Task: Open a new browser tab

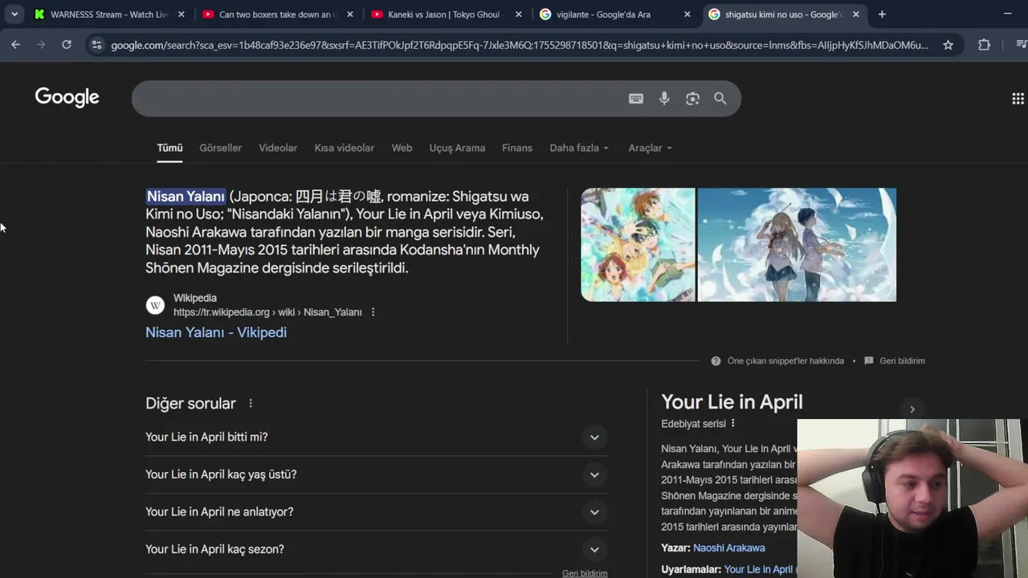Action: click(882, 14)
